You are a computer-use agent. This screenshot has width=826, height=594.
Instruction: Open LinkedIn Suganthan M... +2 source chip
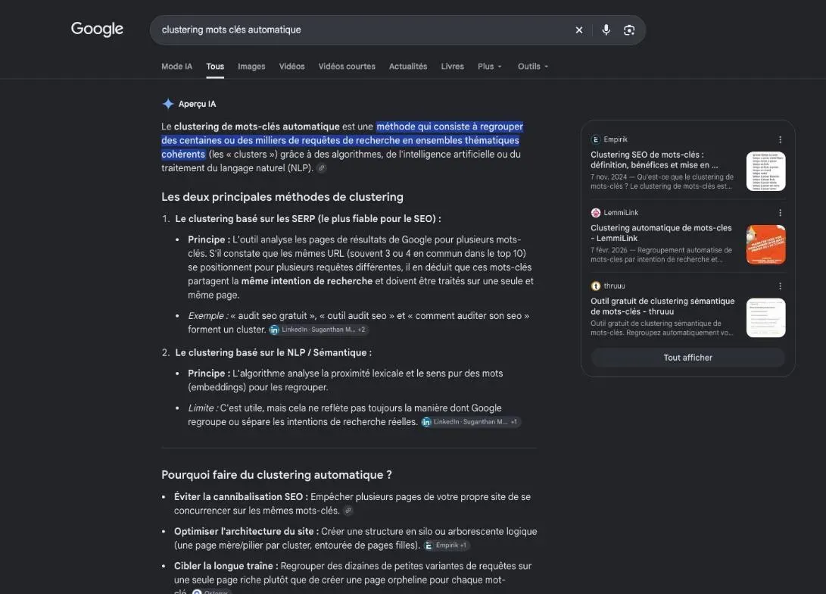(x=318, y=330)
